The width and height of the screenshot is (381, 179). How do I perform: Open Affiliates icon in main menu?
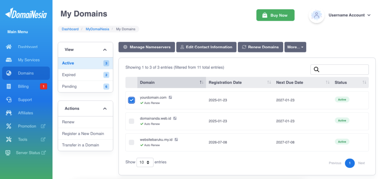click(x=9, y=113)
